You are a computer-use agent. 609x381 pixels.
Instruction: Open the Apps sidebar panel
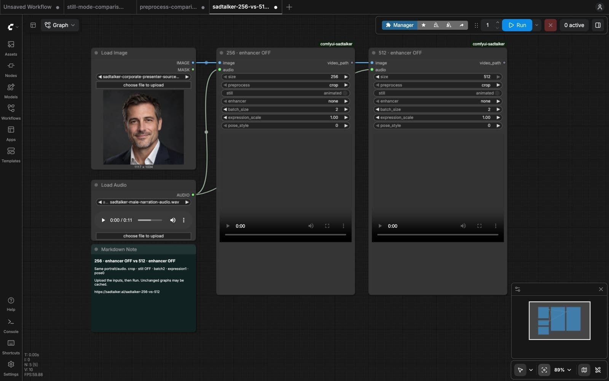[11, 134]
